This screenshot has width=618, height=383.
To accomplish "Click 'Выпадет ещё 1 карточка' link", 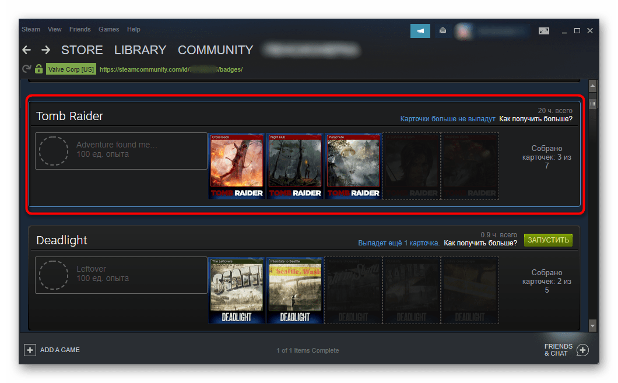I will 399,243.
